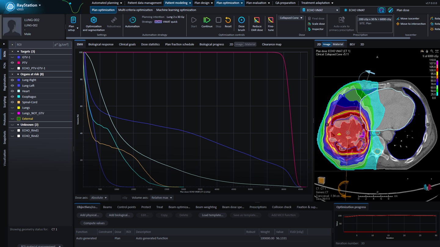This screenshot has height=247, width=440.
Task: Click the dose axis cGy input field
Action: point(115,198)
